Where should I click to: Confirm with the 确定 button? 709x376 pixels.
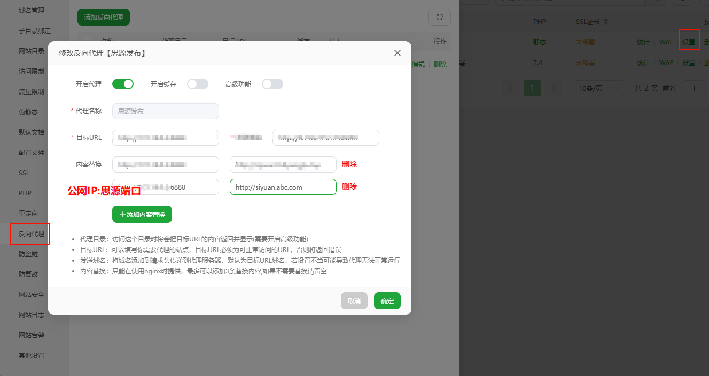pyautogui.click(x=387, y=301)
